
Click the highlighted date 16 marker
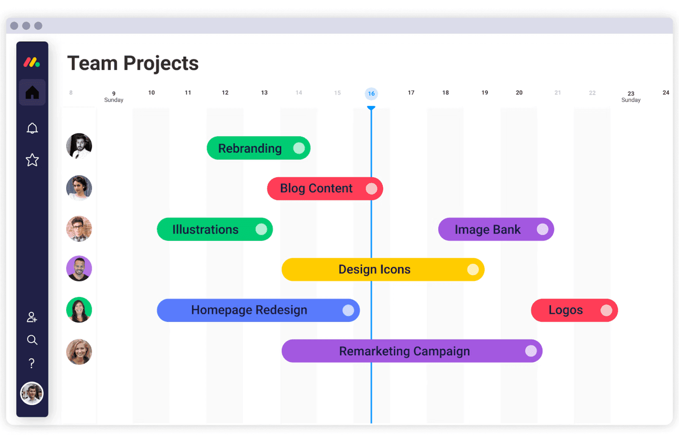[x=371, y=94]
